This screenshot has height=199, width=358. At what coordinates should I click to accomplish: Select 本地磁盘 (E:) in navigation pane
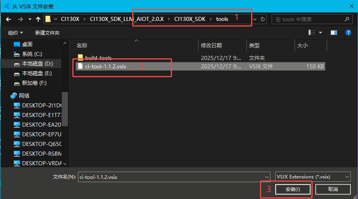click(x=37, y=73)
